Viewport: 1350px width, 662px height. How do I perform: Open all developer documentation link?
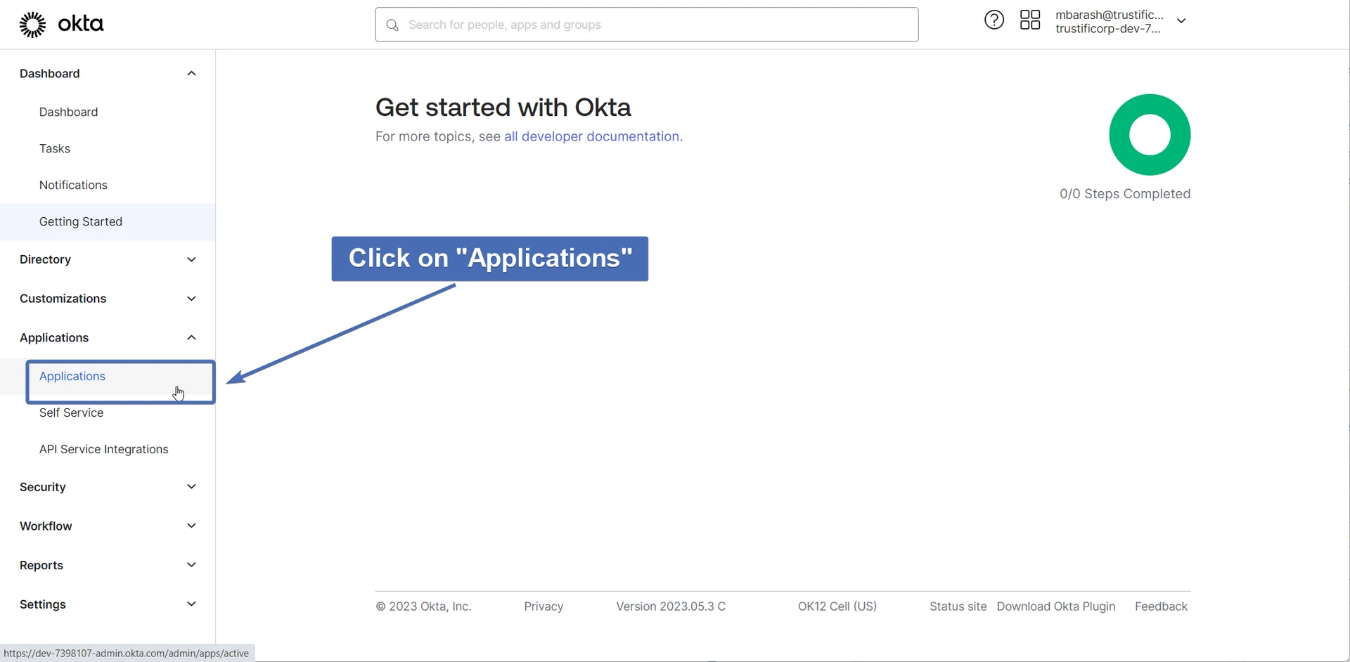(x=593, y=136)
